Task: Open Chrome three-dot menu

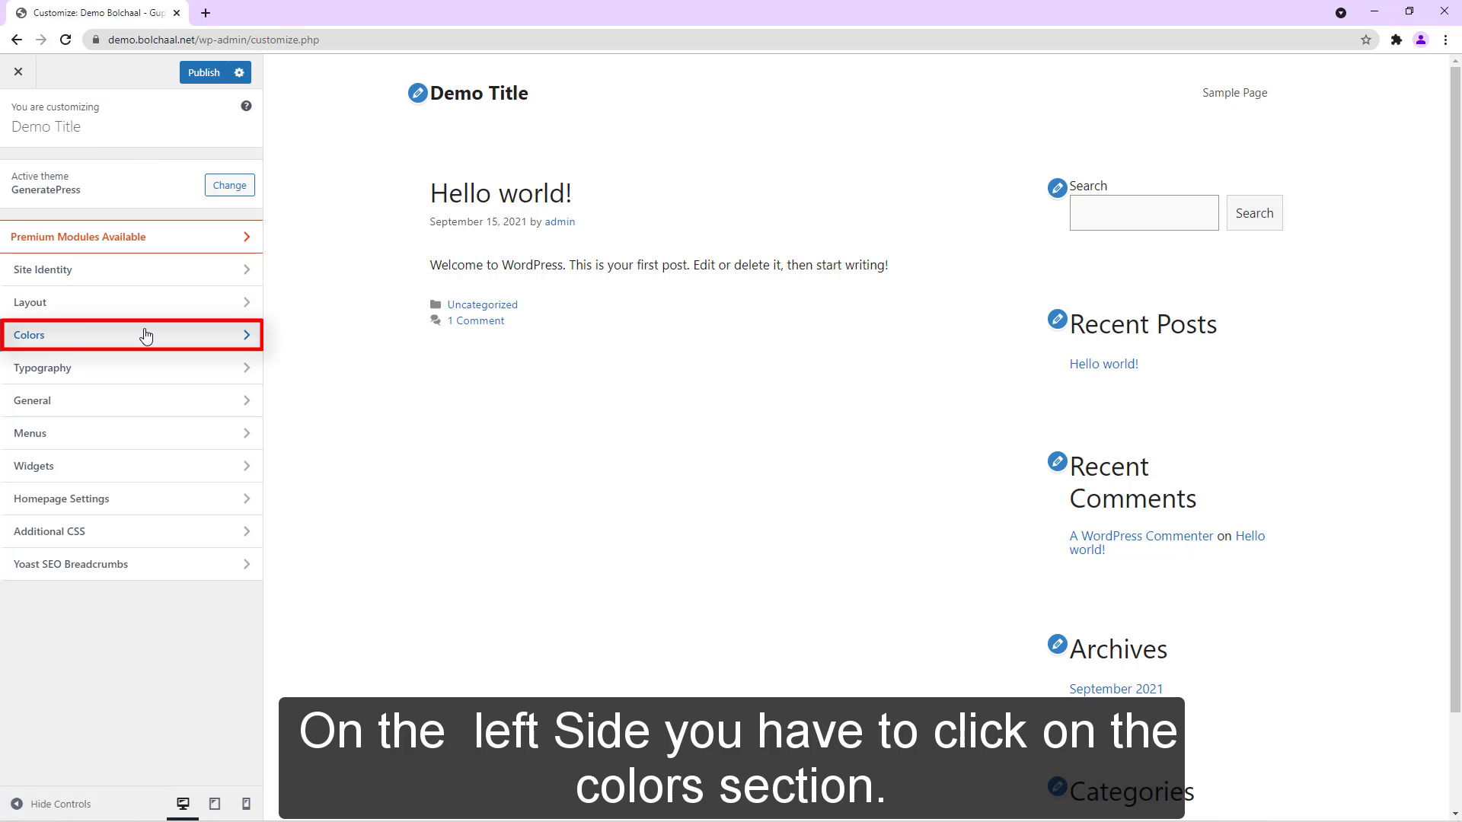Action: click(x=1445, y=40)
